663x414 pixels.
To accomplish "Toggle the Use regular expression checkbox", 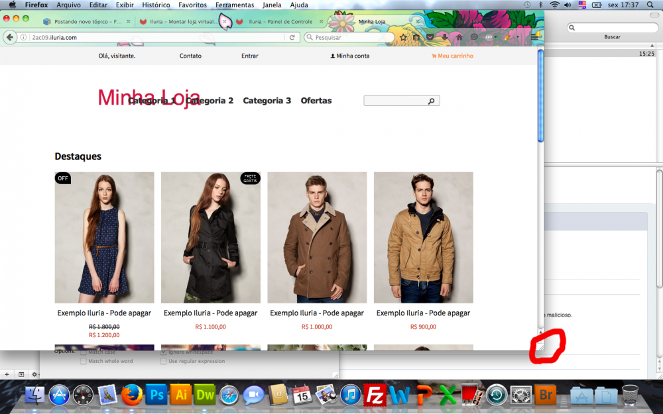I will click(163, 361).
